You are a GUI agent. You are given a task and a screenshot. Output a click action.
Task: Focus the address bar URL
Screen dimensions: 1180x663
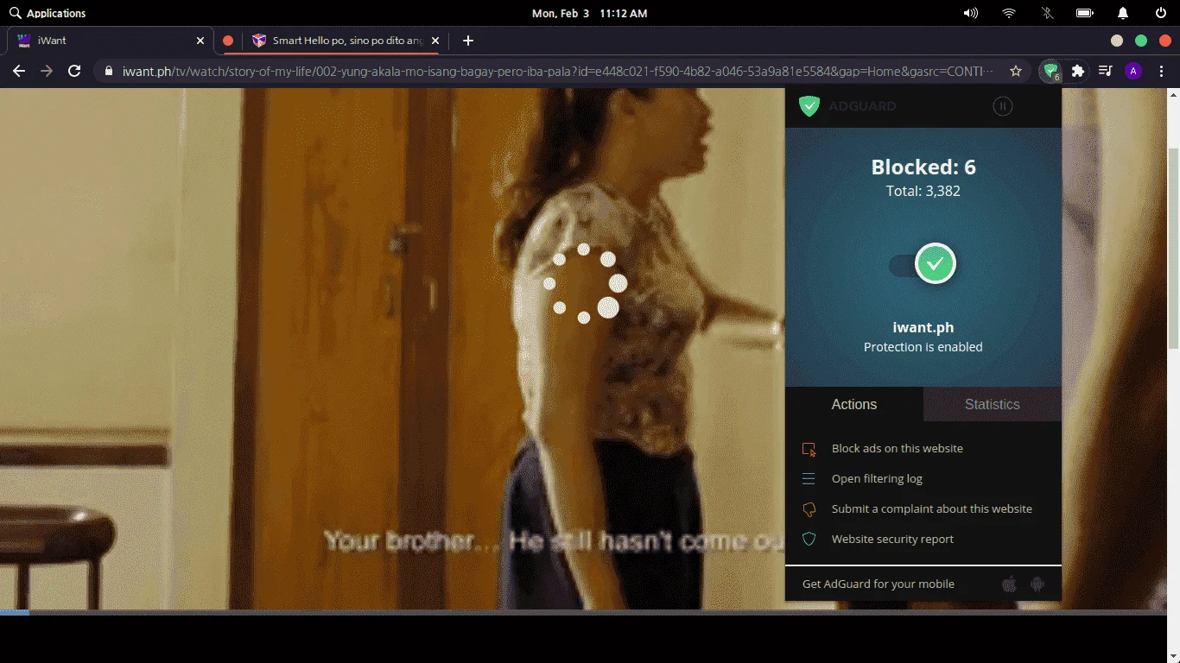(x=558, y=71)
